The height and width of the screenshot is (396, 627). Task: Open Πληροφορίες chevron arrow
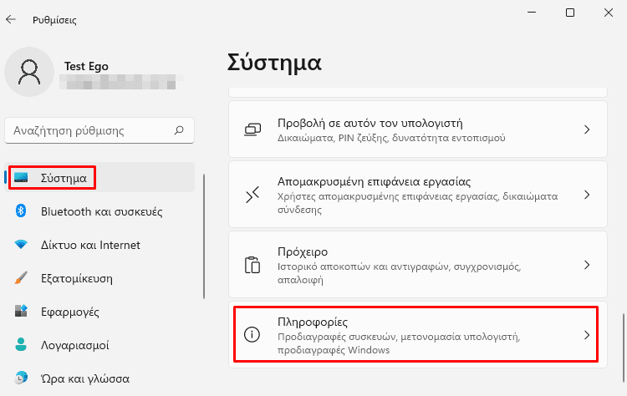coord(587,335)
